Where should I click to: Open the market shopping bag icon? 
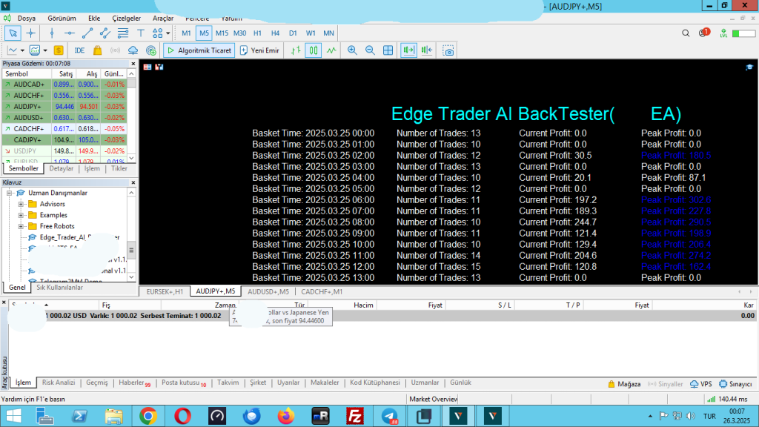(97, 50)
